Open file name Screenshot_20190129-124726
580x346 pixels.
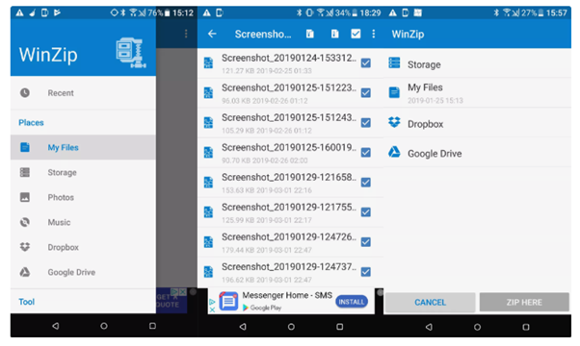289,237
